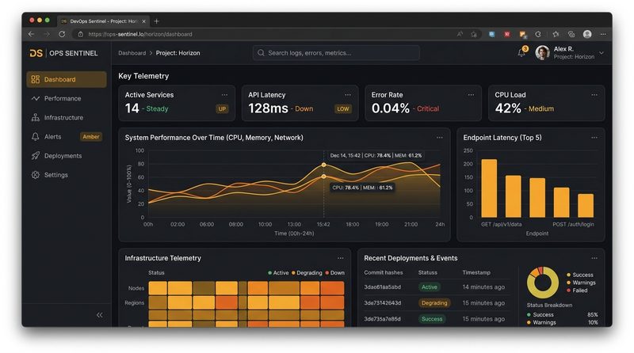Go back in browser
The height and width of the screenshot is (353, 634).
[32, 34]
